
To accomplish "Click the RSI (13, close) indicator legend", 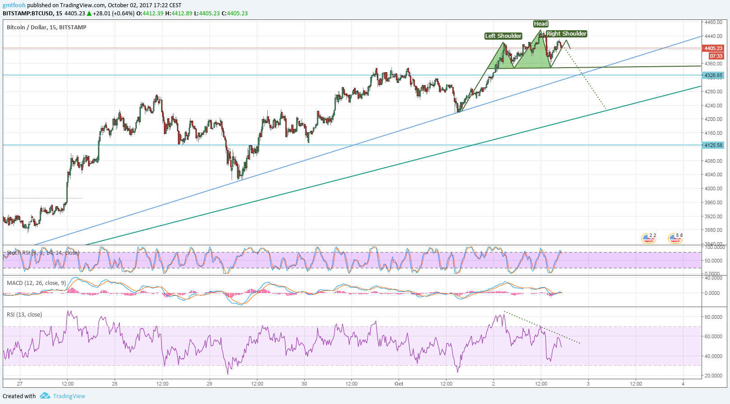I will (24, 315).
